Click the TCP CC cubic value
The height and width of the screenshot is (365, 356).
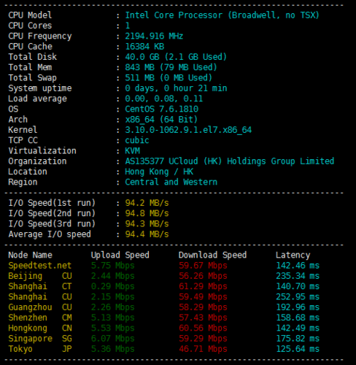(137, 140)
